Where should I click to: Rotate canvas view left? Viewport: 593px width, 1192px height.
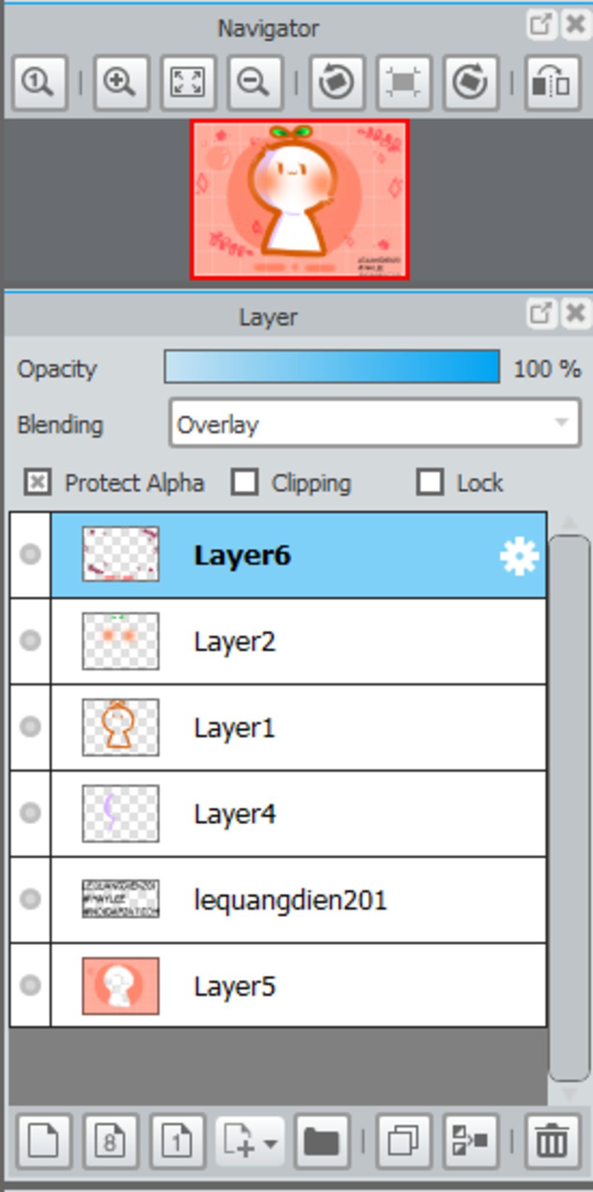pos(336,82)
